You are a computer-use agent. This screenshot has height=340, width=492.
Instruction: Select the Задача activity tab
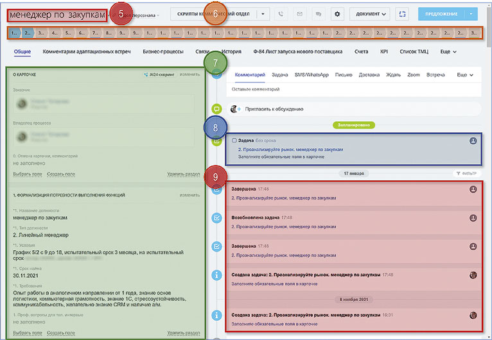tap(279, 75)
